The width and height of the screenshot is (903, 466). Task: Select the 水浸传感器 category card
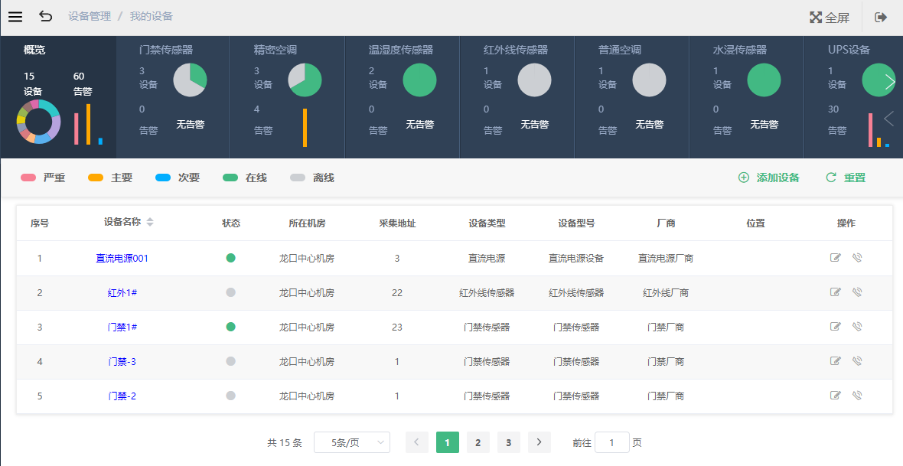[746, 96]
